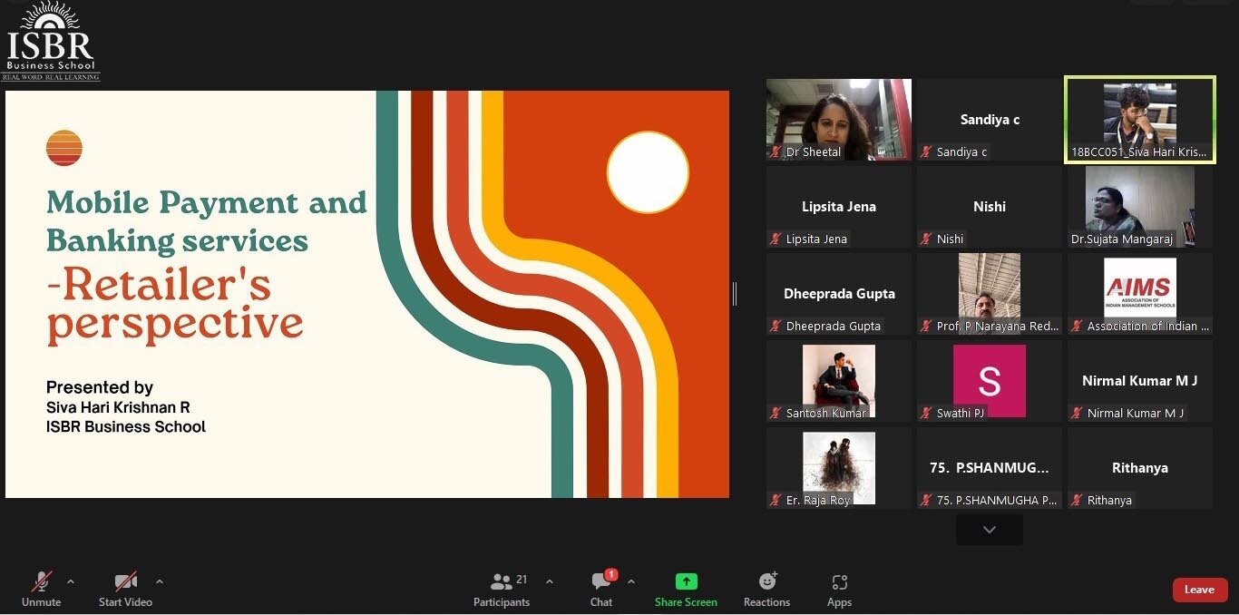Select the highlighted Siva Hari Krishnan video tile

[1139, 120]
